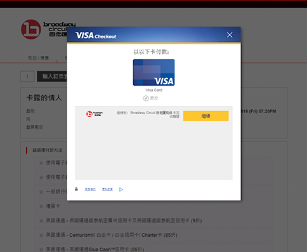Click the padlock security icon in dialog footer

pos(76,189)
